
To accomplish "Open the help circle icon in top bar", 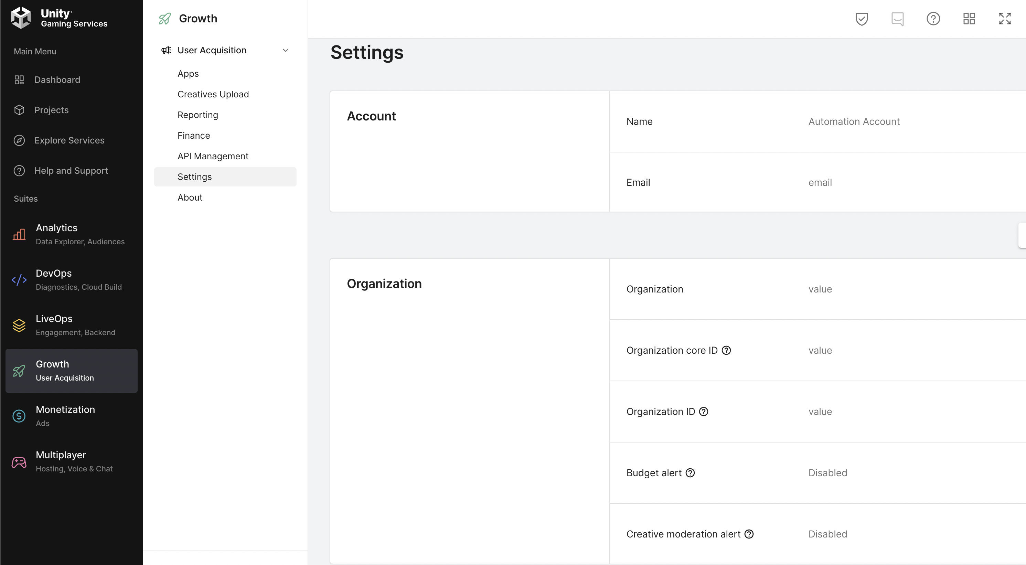I will coord(933,19).
